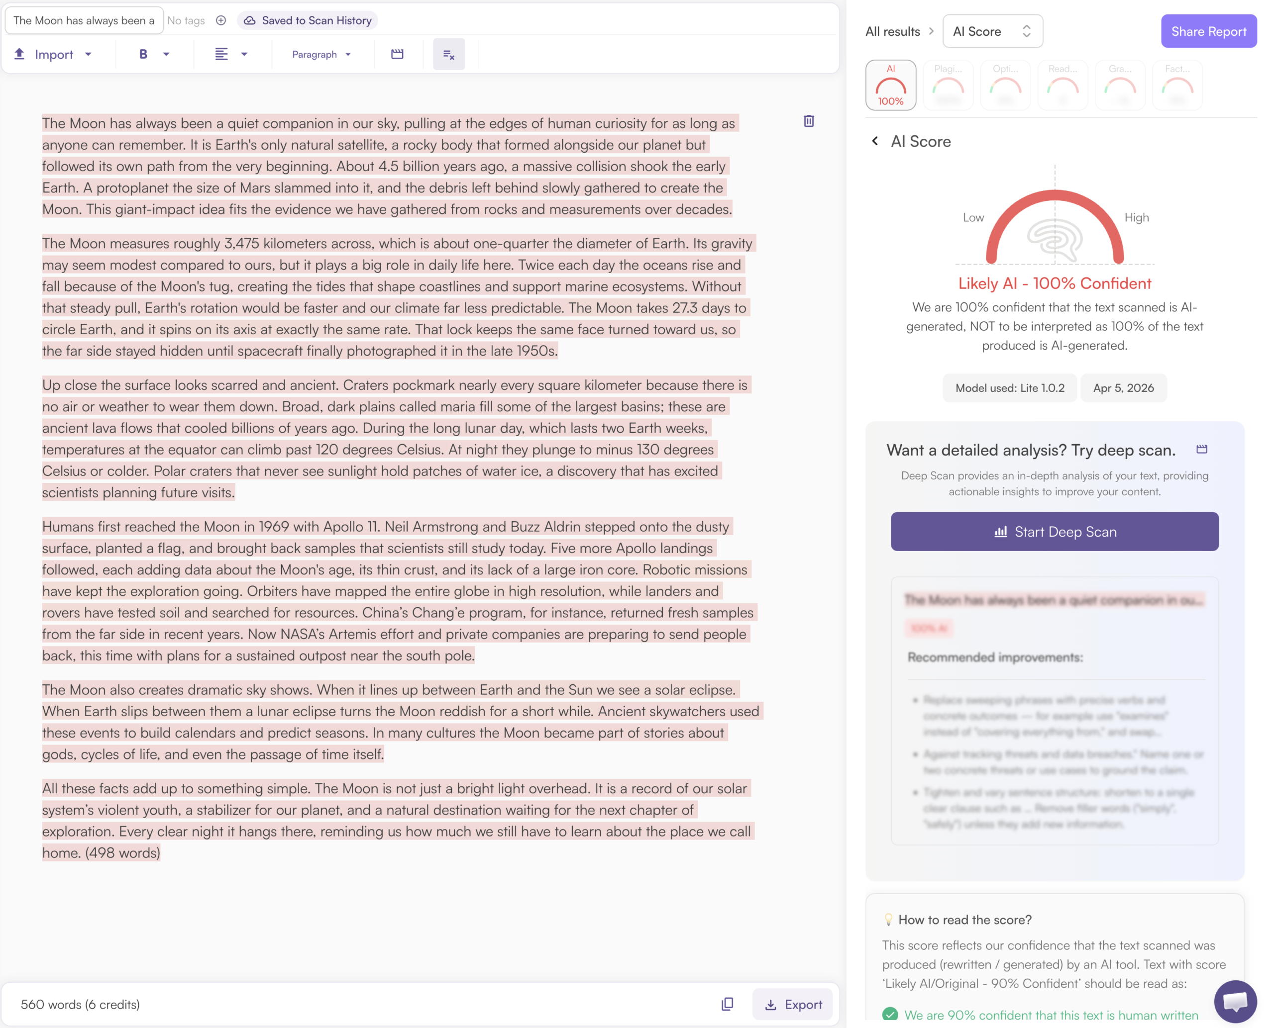Screen dimensions: 1274x1028
Task: Click the deep scan icon in the toolbar
Action: click(x=397, y=55)
